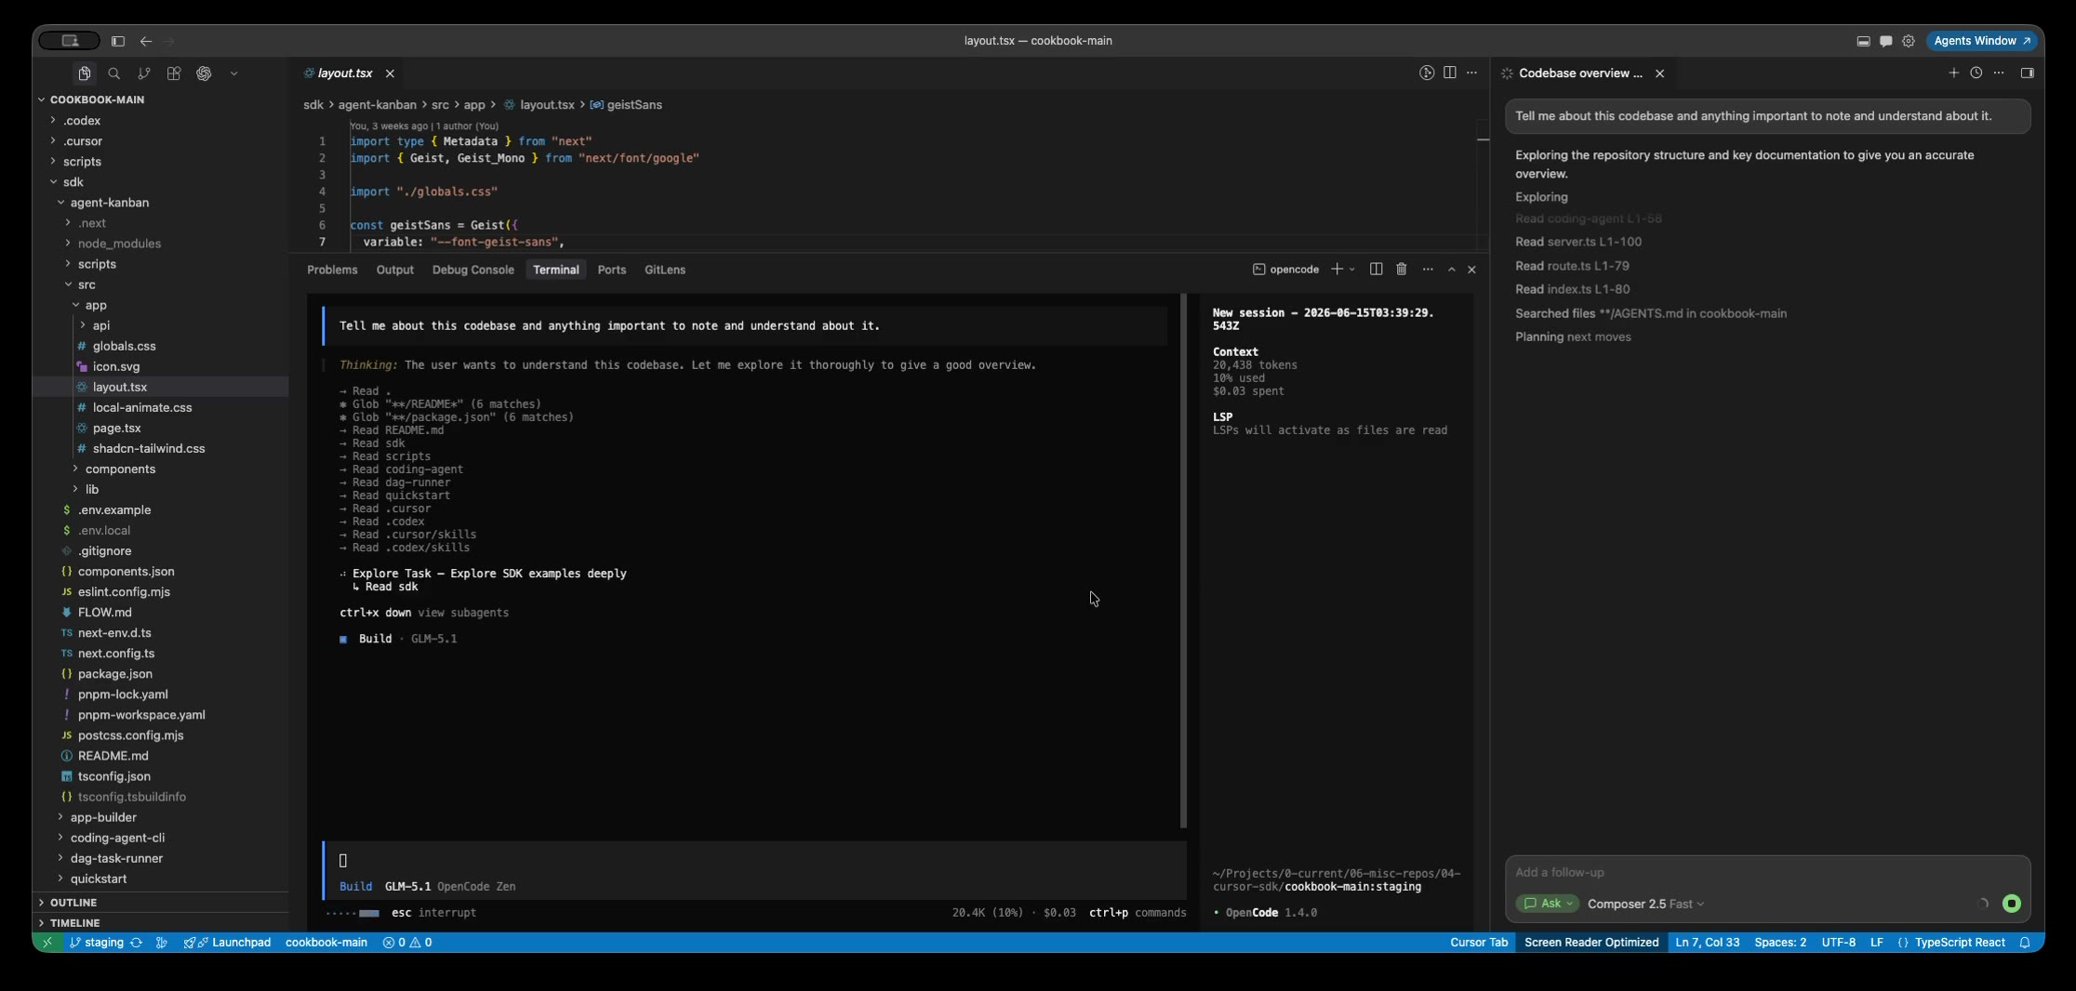Open Launchpad from the status bar
The width and height of the screenshot is (2076, 991).
point(227,943)
